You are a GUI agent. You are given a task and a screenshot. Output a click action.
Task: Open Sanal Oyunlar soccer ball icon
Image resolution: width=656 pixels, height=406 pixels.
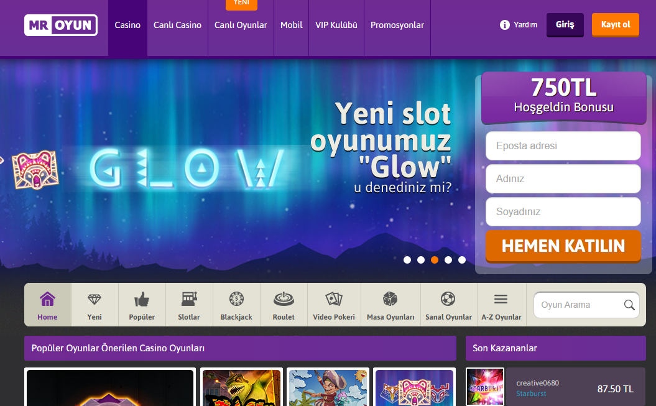pos(448,299)
